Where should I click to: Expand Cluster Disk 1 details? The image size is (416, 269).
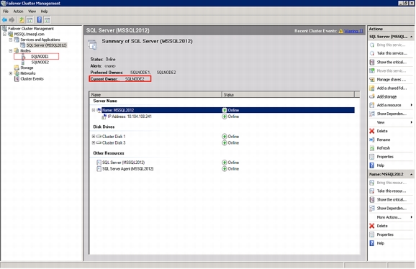pyautogui.click(x=94, y=136)
